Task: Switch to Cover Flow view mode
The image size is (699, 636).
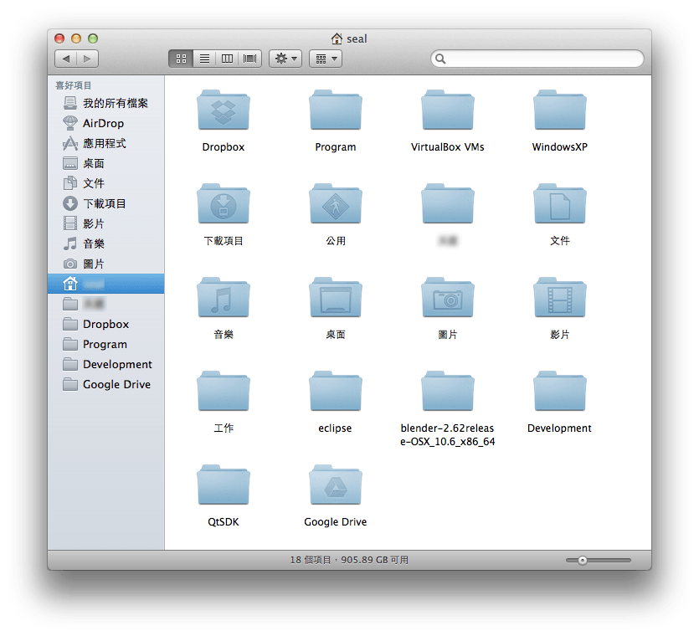Action: click(249, 59)
